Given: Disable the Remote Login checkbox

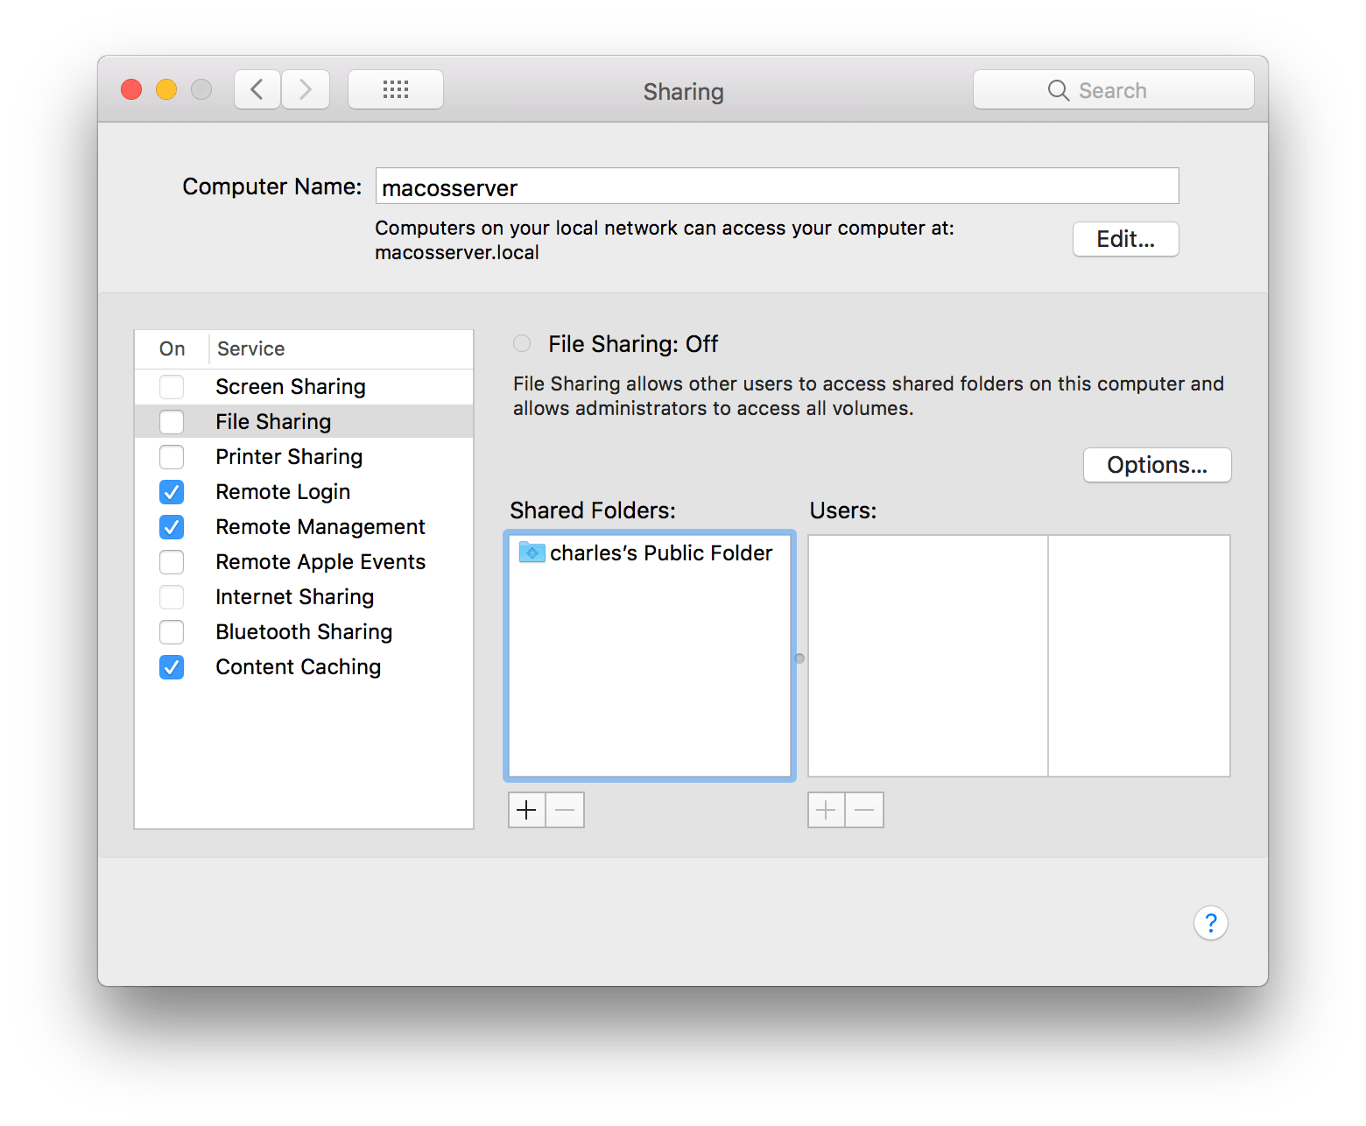Looking at the screenshot, I should (172, 492).
